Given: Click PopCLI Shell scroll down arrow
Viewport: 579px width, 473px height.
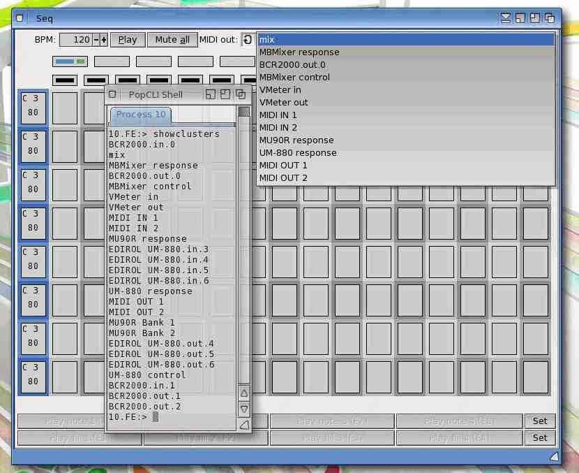Looking at the screenshot, I should [243, 409].
